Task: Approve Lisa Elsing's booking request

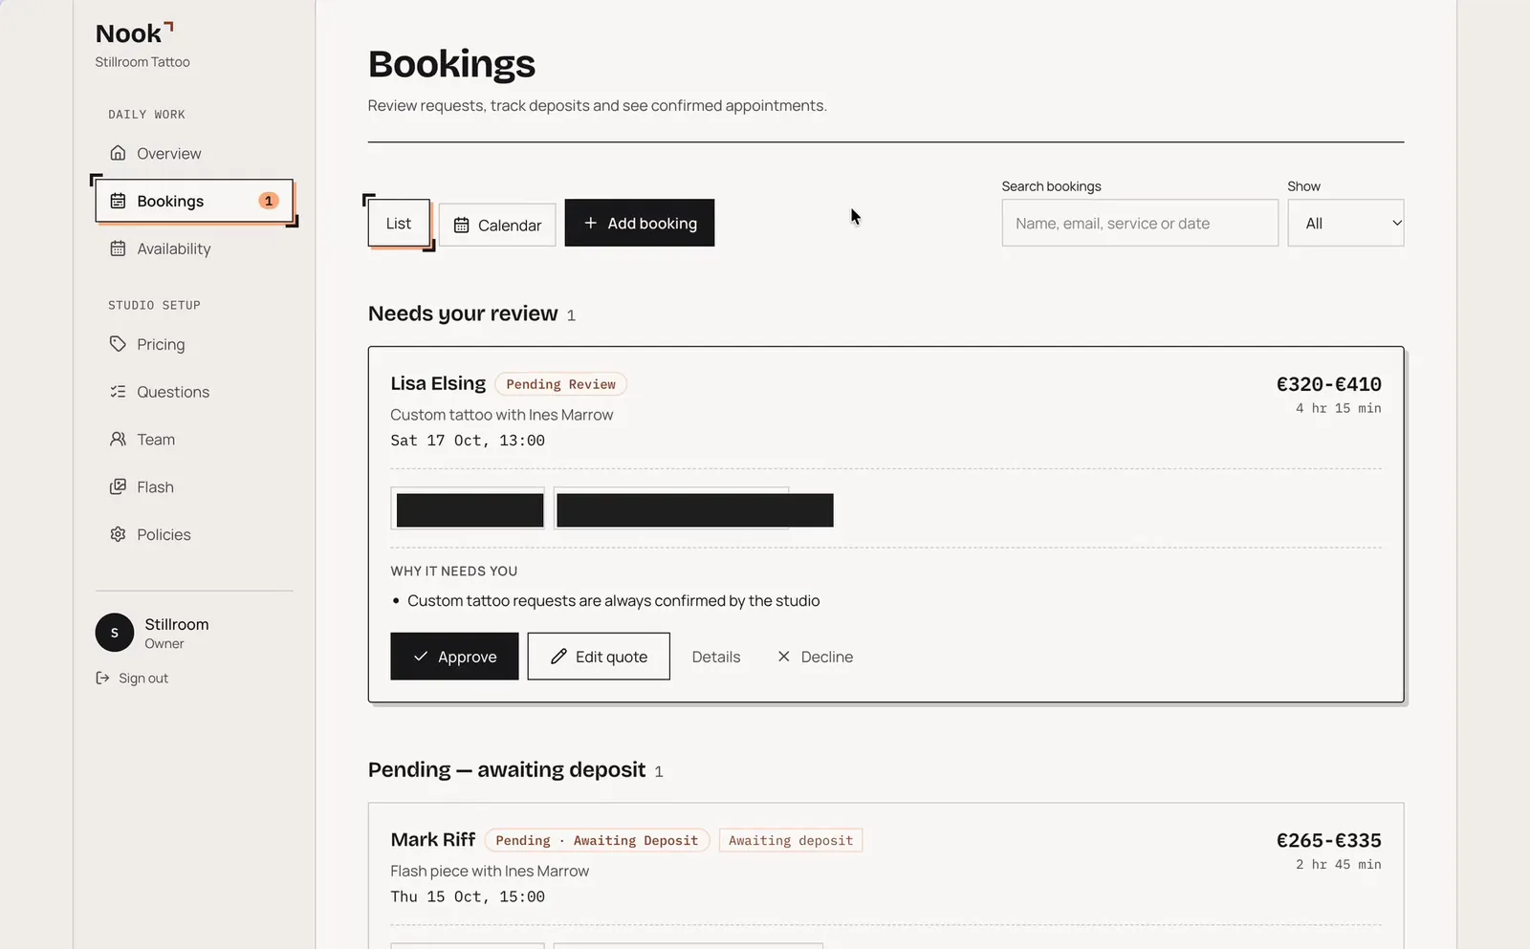Action: [454, 657]
